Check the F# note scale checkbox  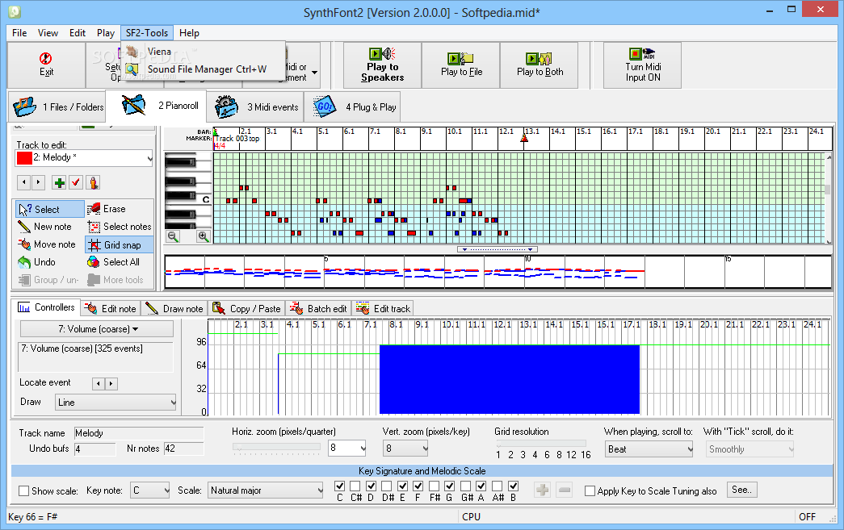[x=435, y=486]
